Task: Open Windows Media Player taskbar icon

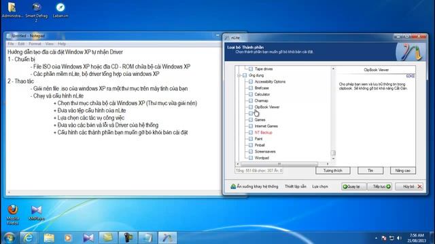Action: coord(68,238)
